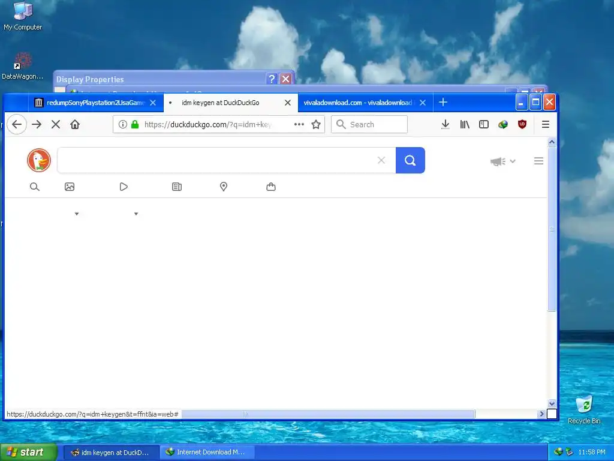This screenshot has height=461, width=614.
Task: Switch to Maps results pin icon
Action: point(224,187)
